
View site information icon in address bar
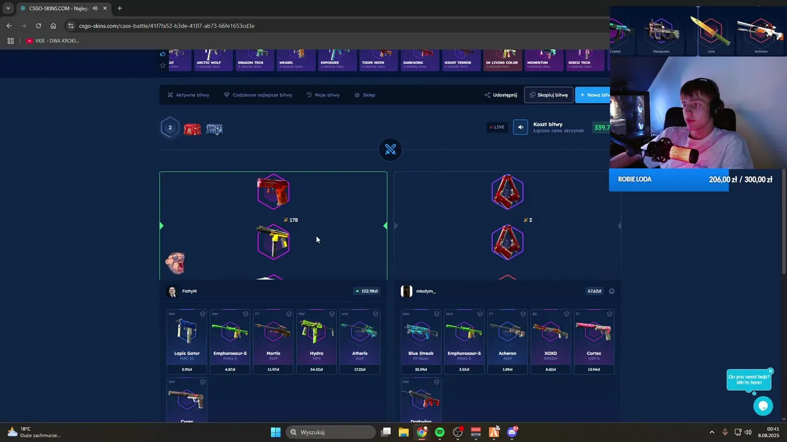coord(71,26)
